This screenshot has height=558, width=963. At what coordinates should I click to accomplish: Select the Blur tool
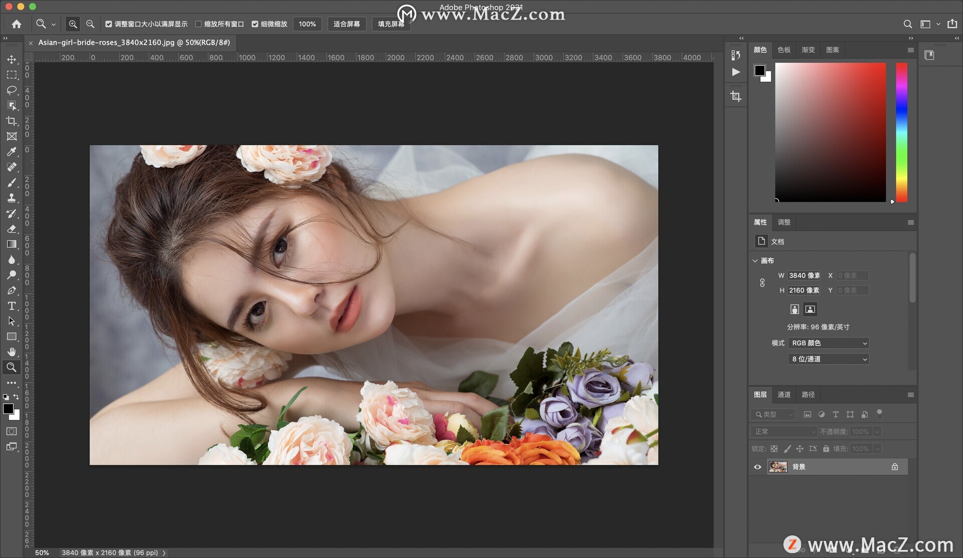[12, 259]
